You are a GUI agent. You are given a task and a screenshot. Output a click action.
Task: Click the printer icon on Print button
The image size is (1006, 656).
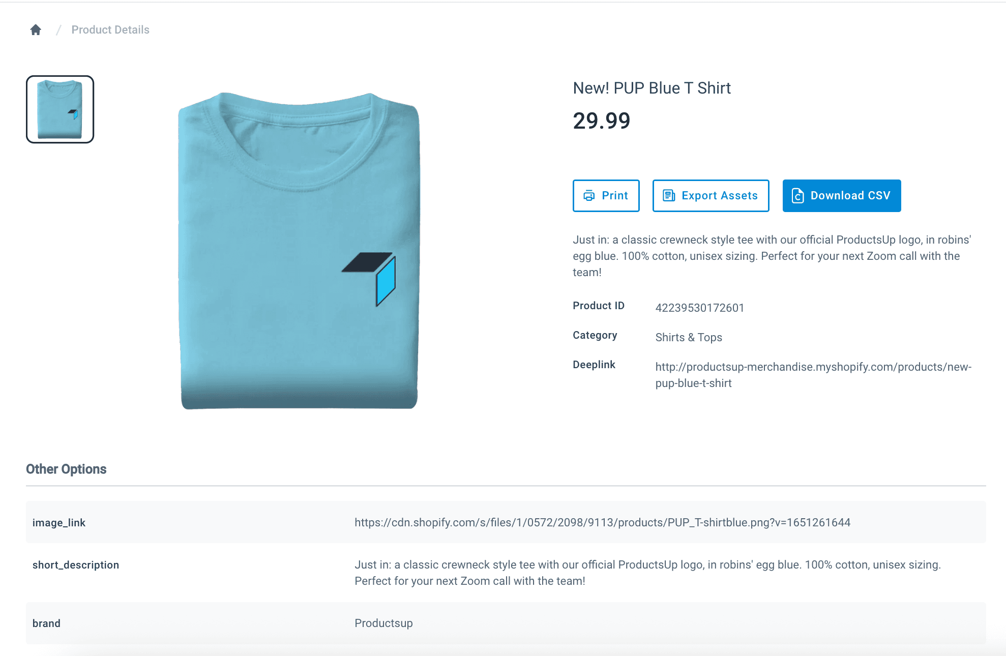point(589,196)
